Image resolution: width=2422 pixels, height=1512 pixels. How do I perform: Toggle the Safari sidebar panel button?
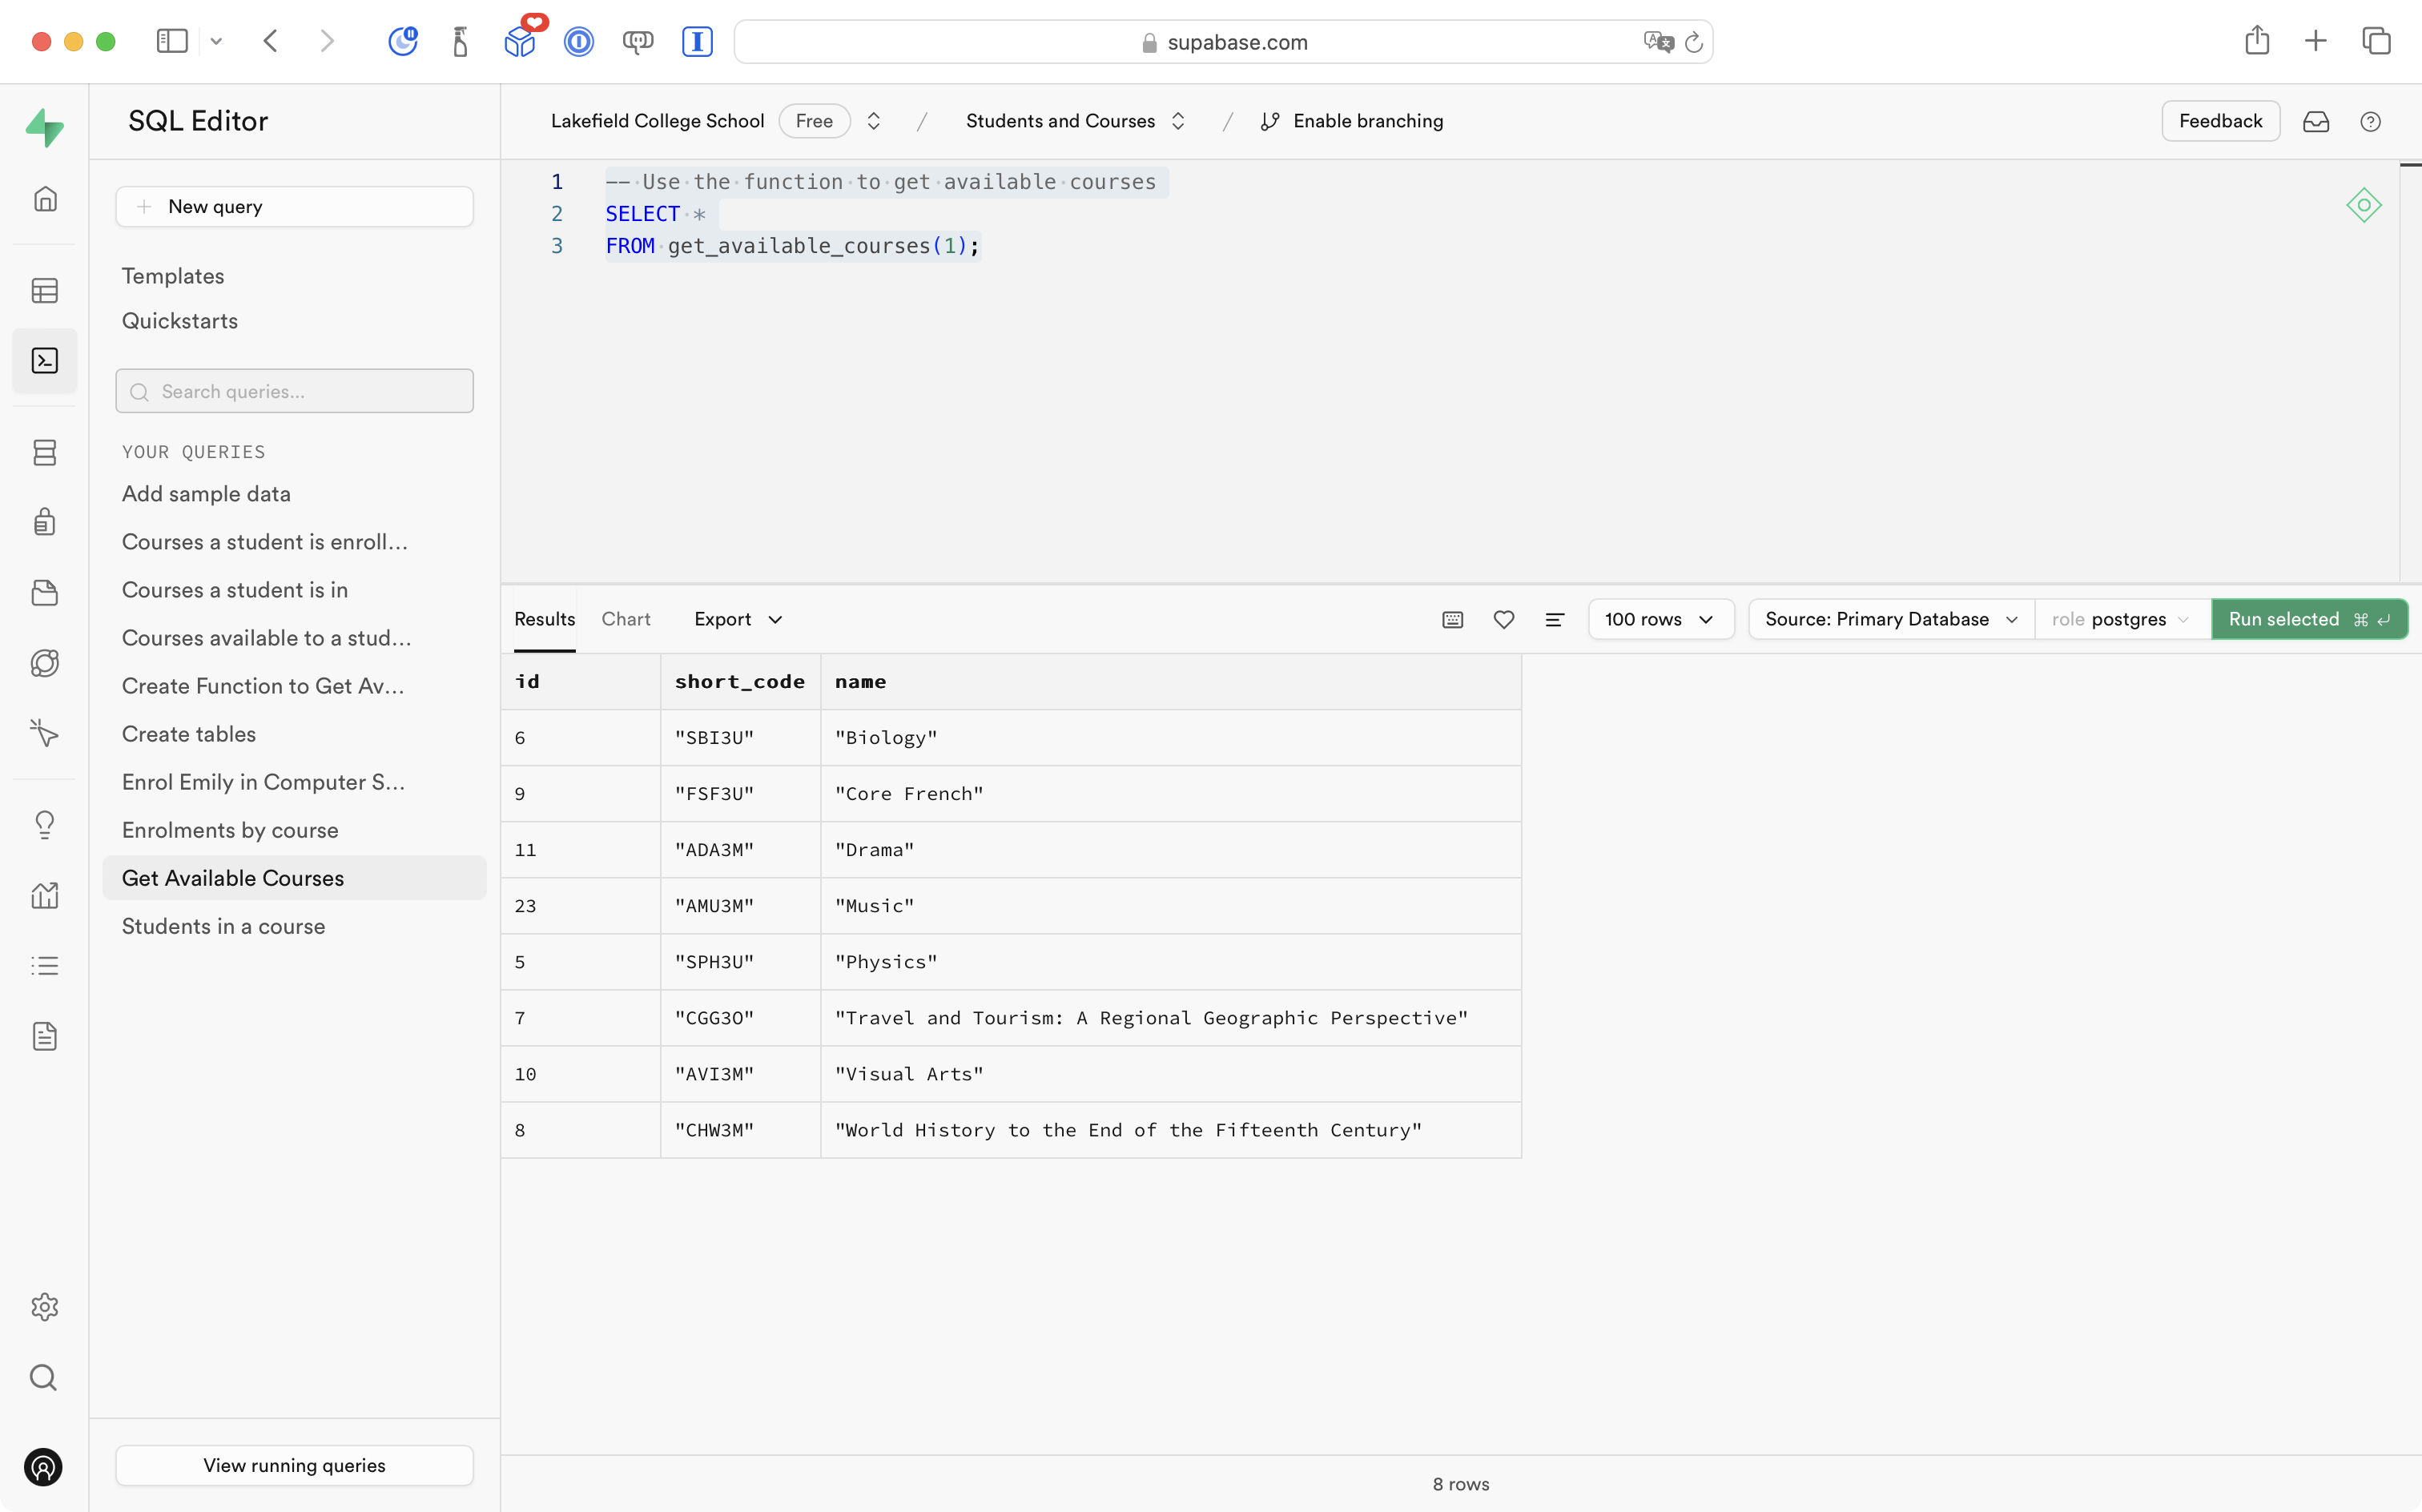click(172, 41)
